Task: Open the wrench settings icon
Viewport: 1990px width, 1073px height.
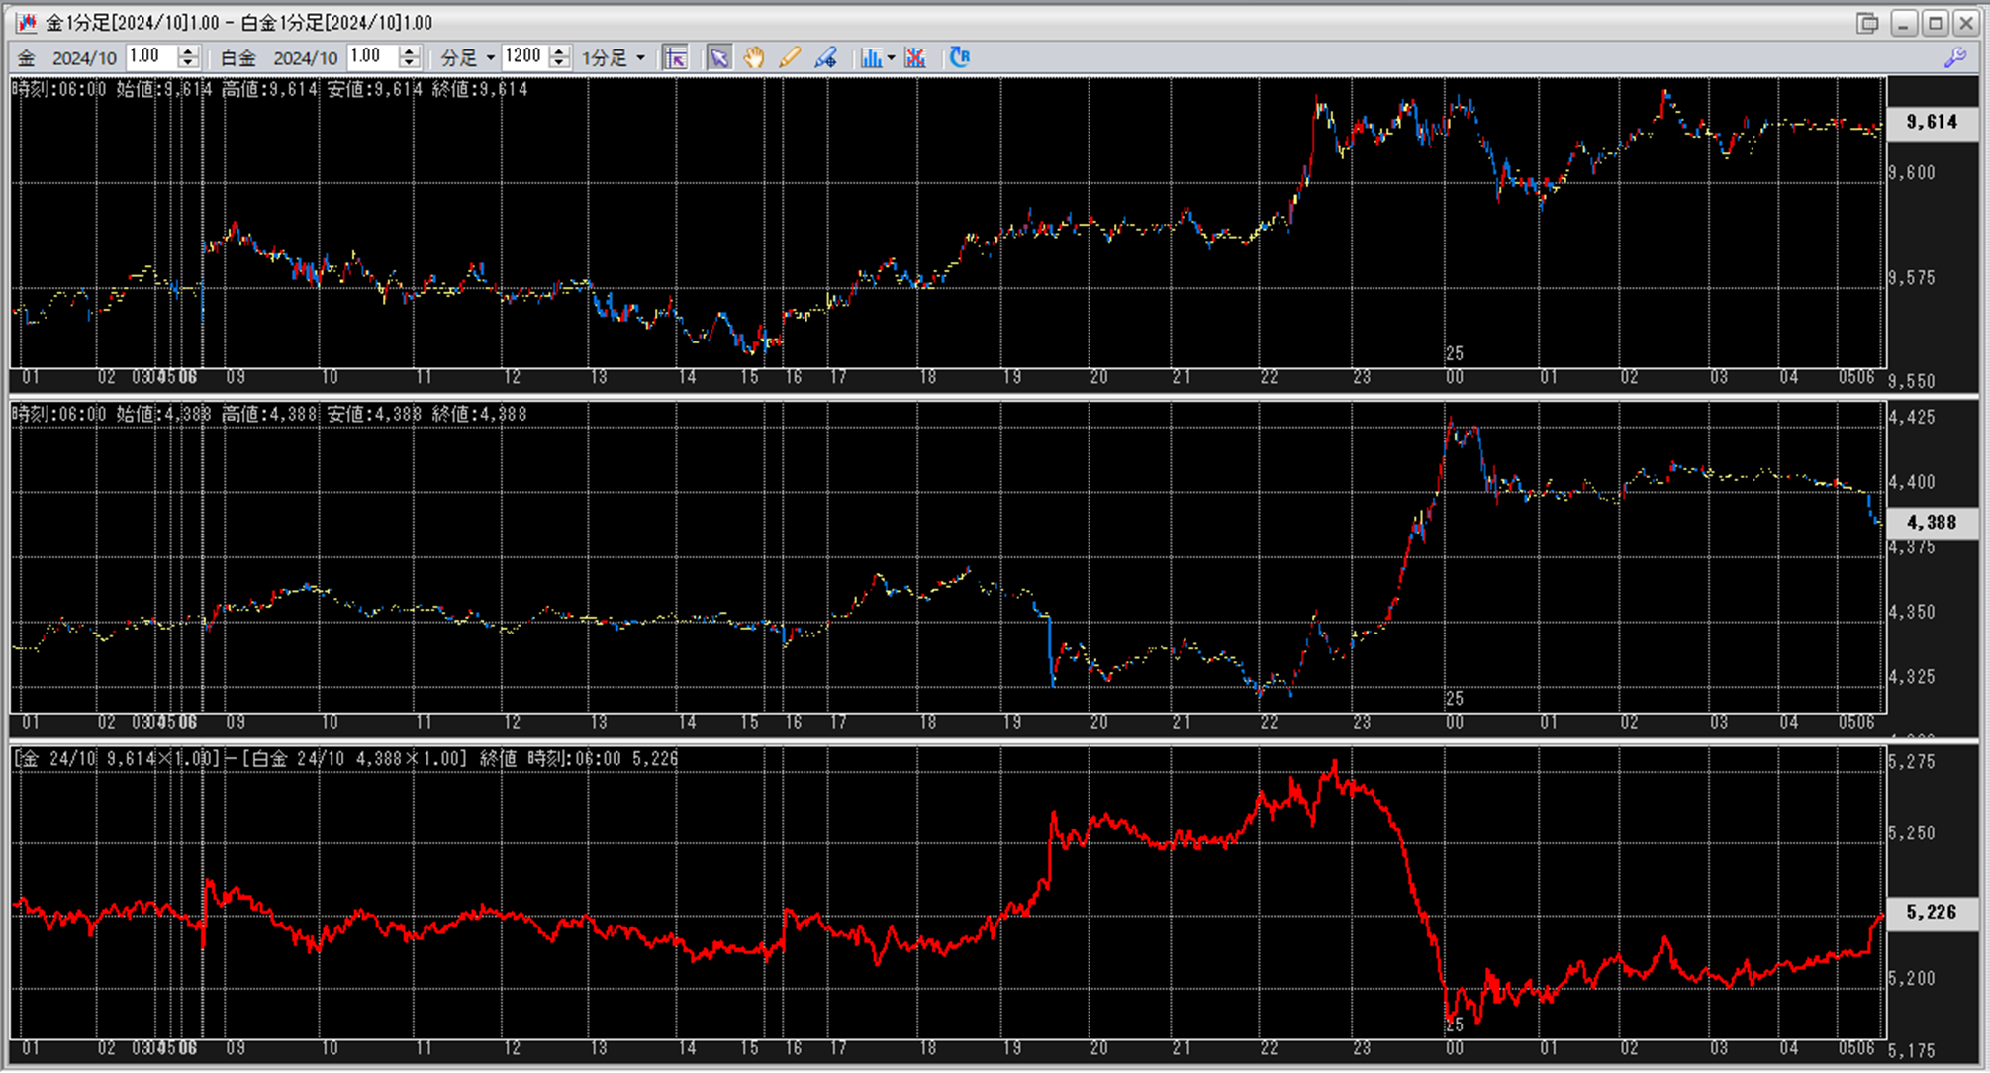Action: [x=1954, y=57]
